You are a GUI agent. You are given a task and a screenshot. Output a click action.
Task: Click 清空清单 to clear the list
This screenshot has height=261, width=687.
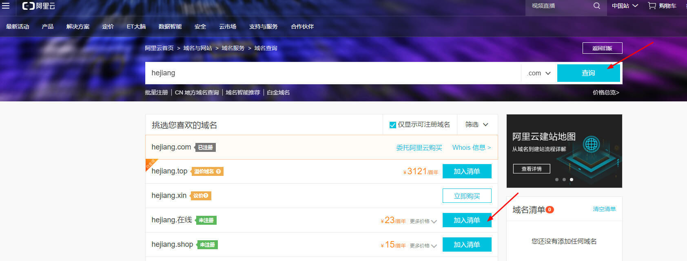[x=604, y=209]
